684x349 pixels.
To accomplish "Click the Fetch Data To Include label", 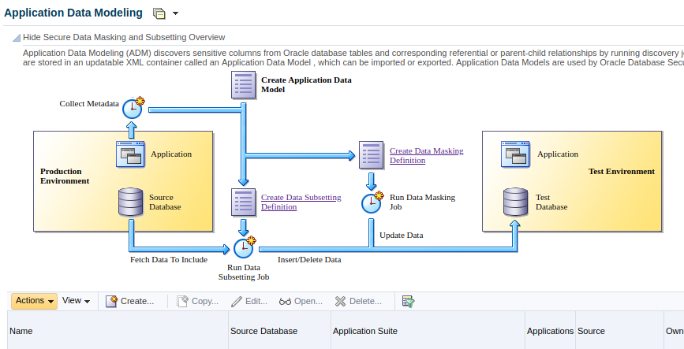I will point(169,260).
